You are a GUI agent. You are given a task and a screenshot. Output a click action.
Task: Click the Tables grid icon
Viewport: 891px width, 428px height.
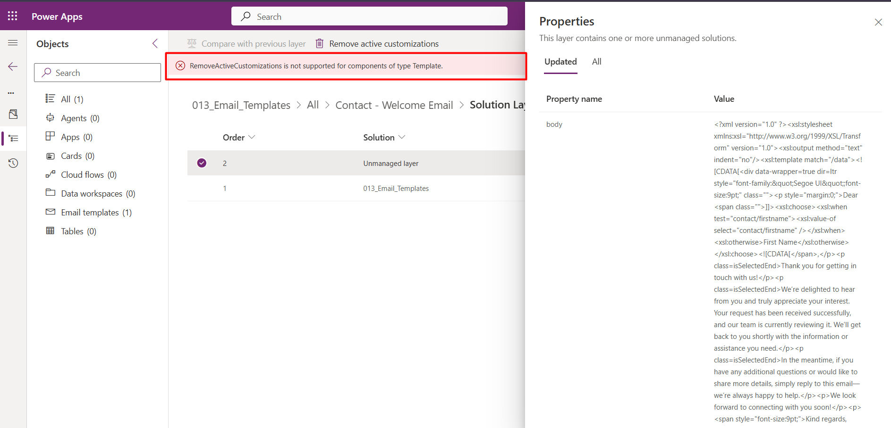pos(50,230)
